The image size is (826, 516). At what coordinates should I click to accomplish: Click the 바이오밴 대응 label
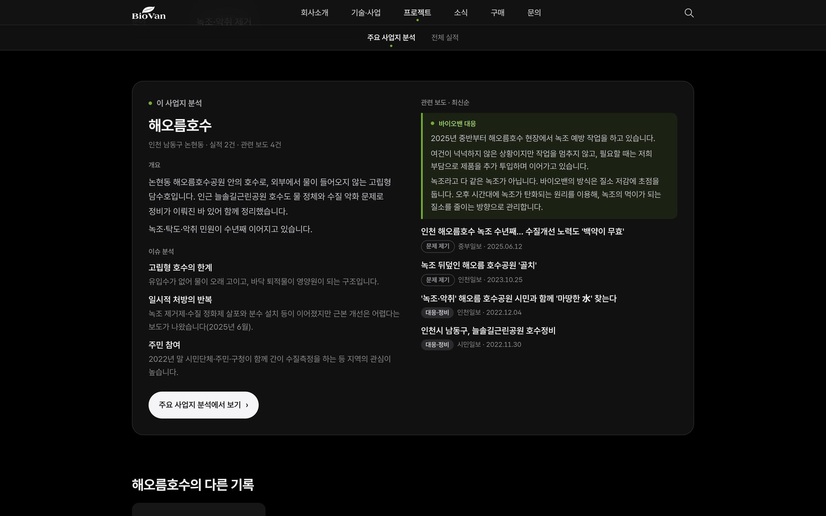click(457, 123)
